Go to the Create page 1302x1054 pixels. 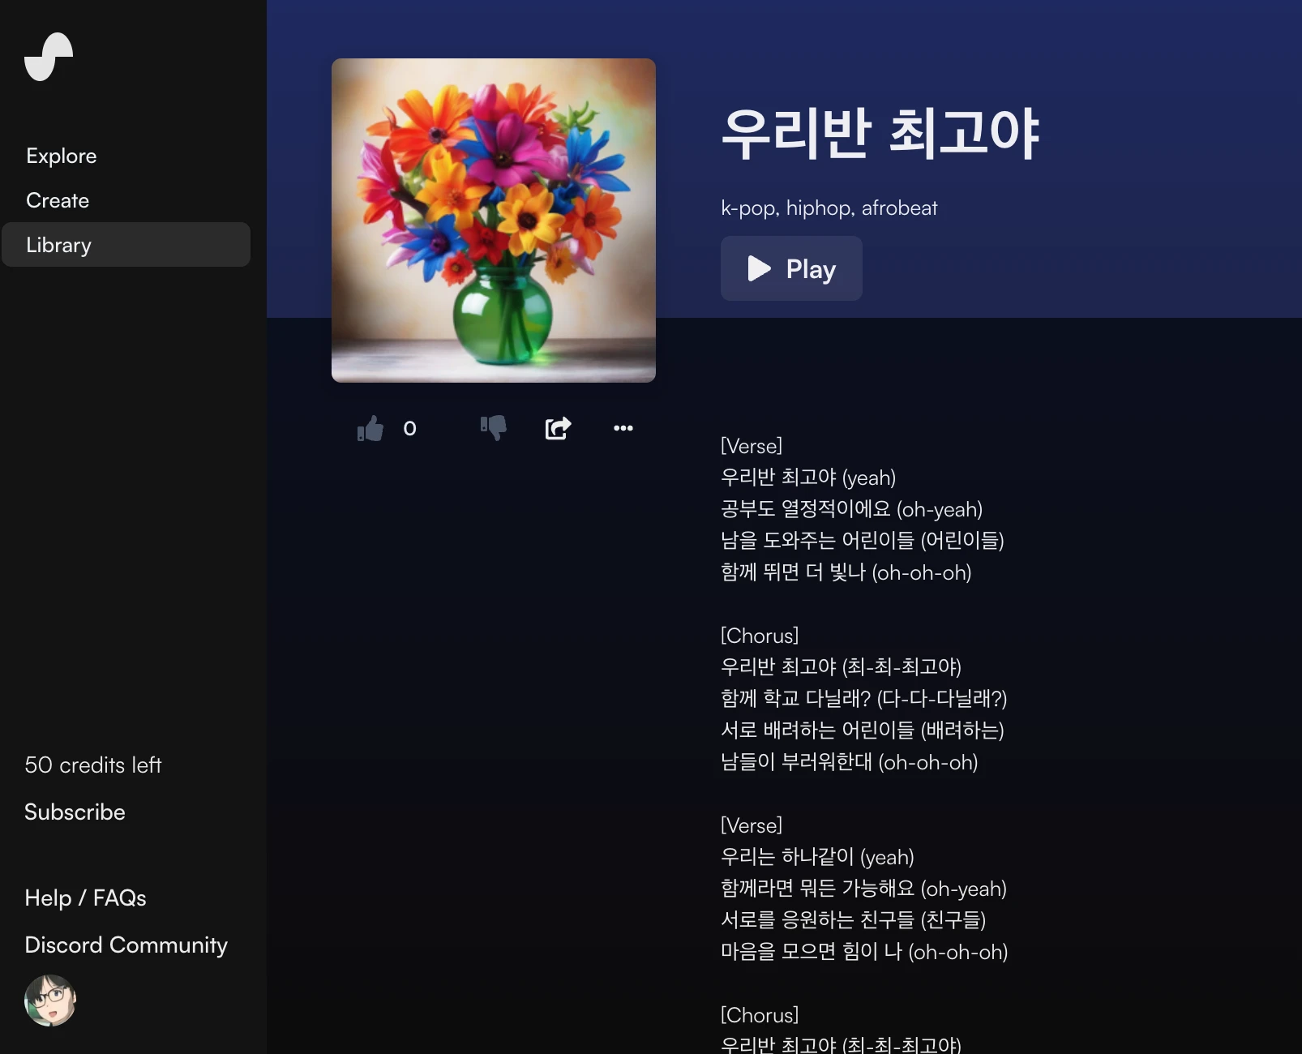click(58, 200)
